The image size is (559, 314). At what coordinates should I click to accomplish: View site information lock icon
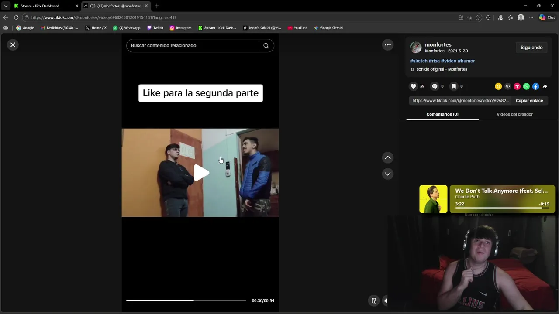click(x=27, y=17)
